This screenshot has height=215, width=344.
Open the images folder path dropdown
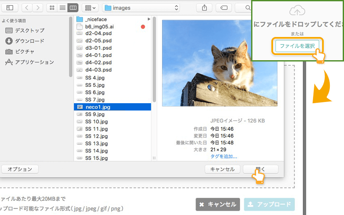click(141, 8)
